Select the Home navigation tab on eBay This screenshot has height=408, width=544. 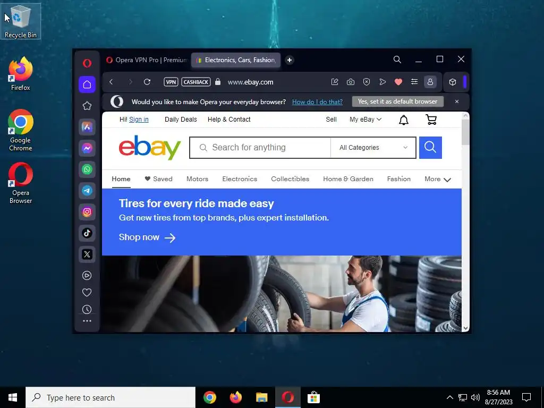coord(121,179)
